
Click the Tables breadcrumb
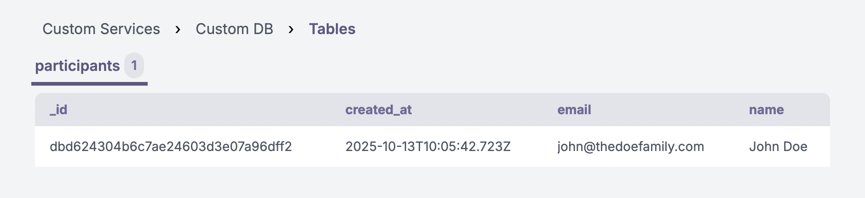[332, 29]
